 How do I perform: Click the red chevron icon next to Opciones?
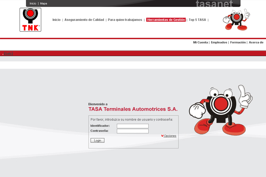pyautogui.click(x=162, y=136)
